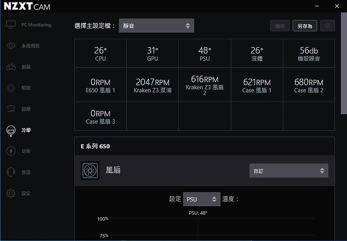Click the NZXT CAM logo
Viewport: 347px width, 241px height.
click(x=27, y=6)
